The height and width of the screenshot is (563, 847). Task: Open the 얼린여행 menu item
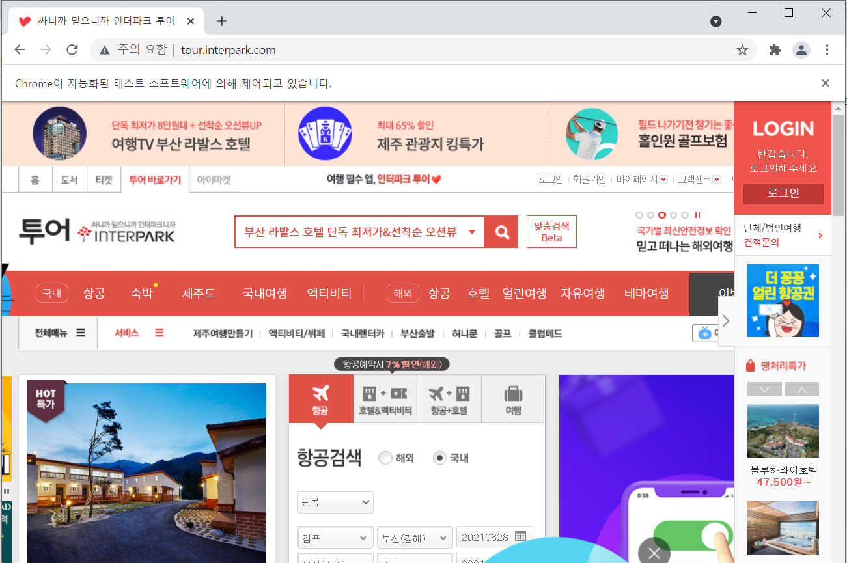tap(524, 294)
